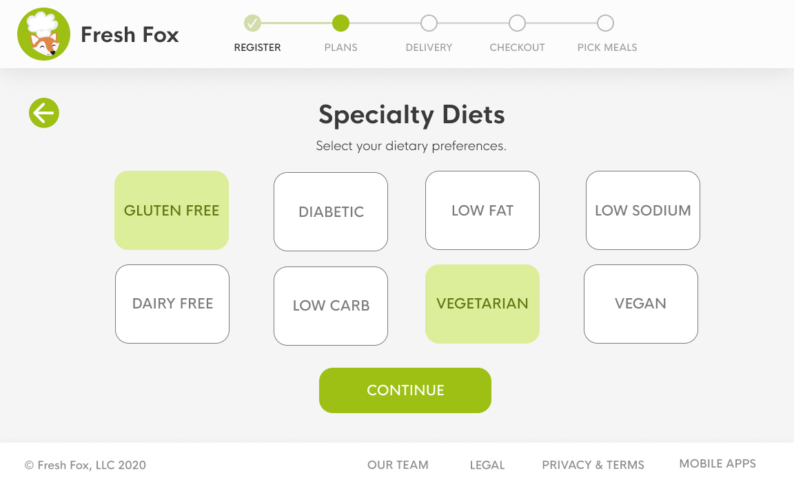Open the Our Team footer link
Viewport: 794px width, 482px height.
tap(398, 465)
